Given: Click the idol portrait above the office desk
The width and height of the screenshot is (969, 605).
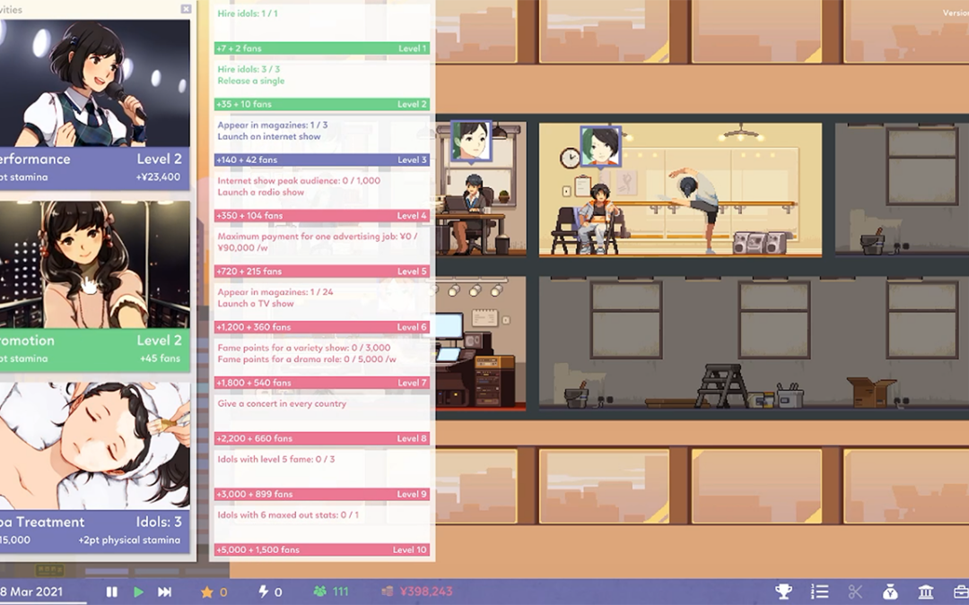Looking at the screenshot, I should (470, 142).
